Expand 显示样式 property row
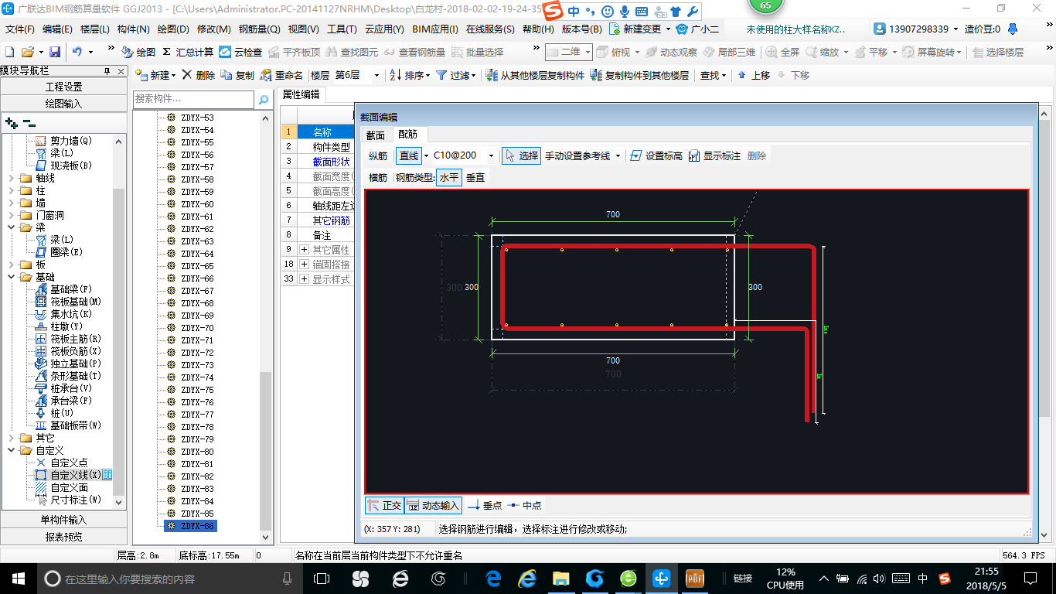The image size is (1056, 594). [304, 279]
